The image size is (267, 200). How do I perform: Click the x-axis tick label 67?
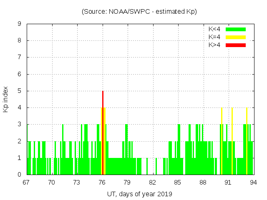pos(26,182)
